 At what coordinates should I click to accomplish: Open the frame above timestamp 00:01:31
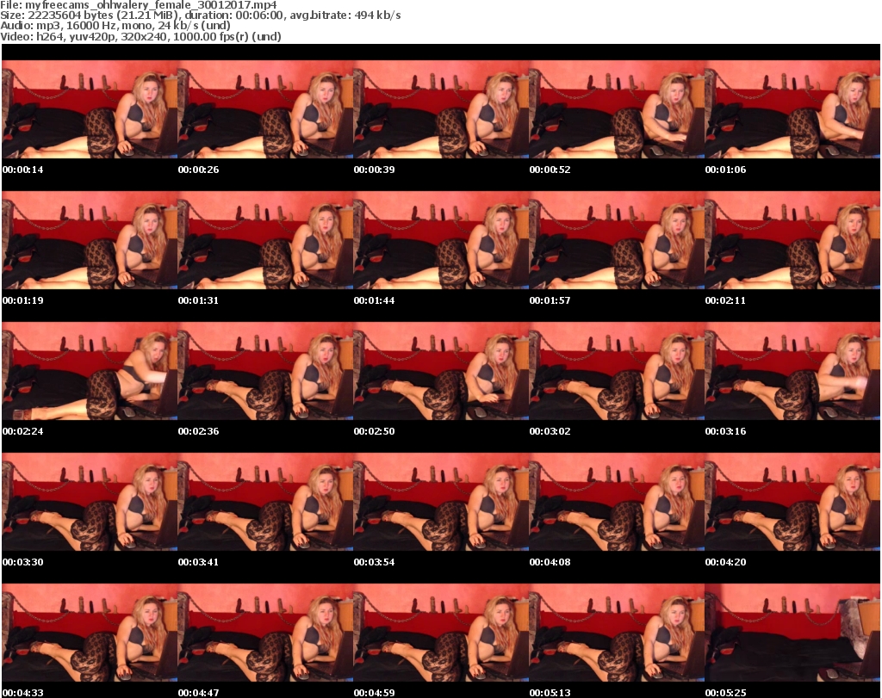(x=265, y=240)
